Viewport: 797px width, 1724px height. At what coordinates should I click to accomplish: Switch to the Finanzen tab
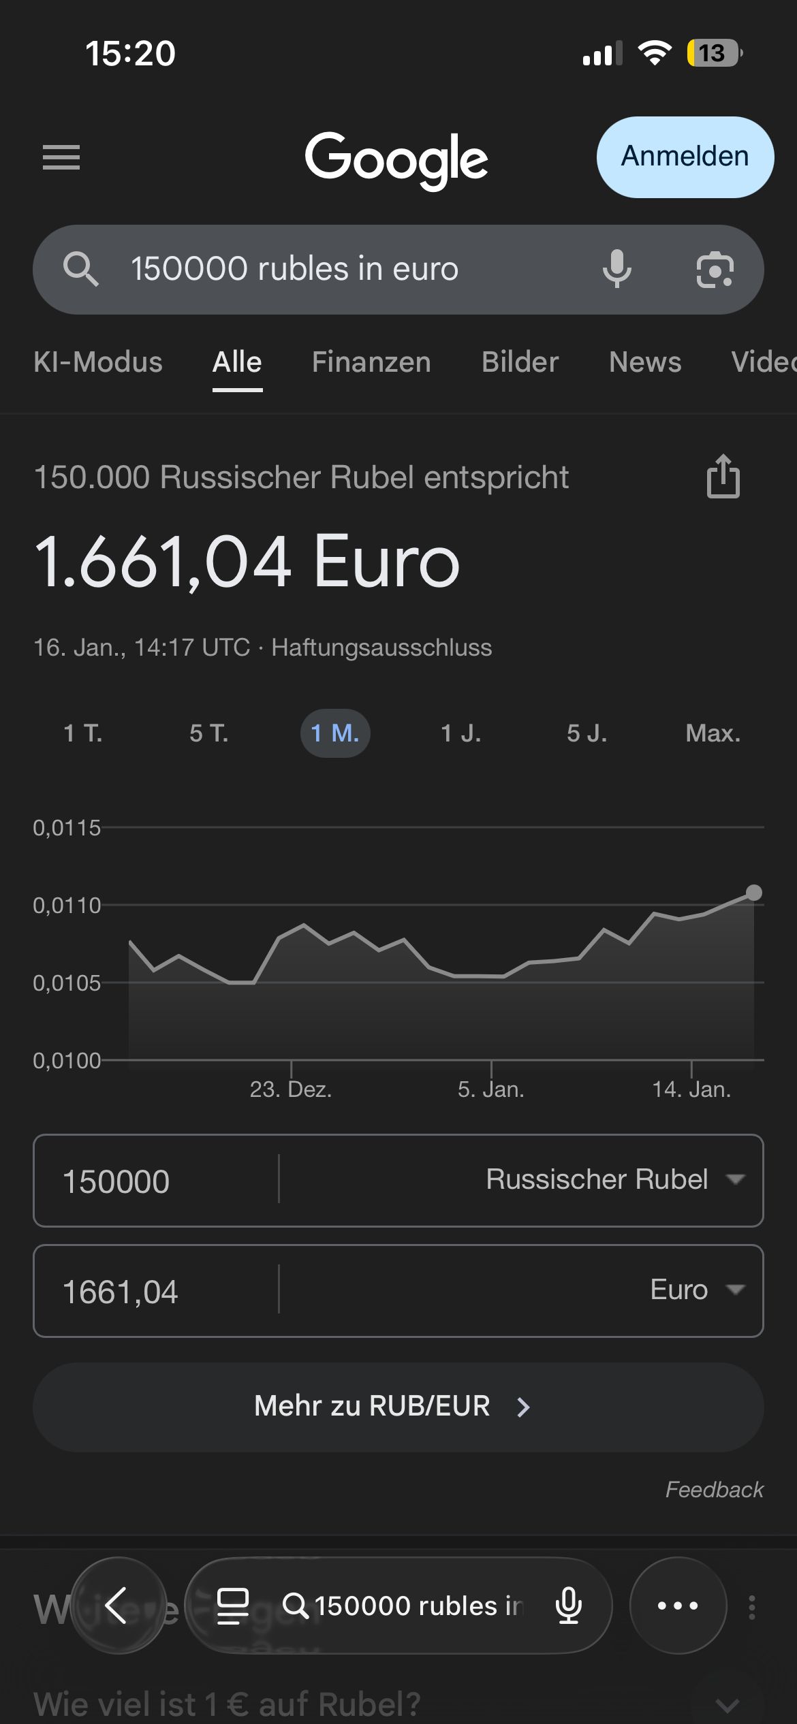pos(371,362)
